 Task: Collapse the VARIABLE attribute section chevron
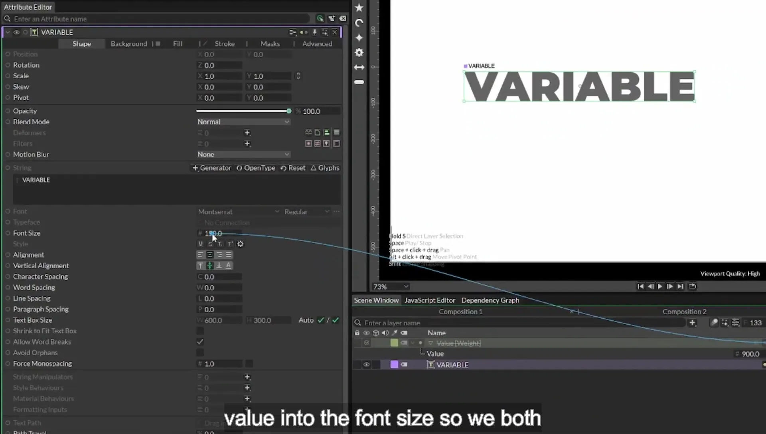point(8,32)
